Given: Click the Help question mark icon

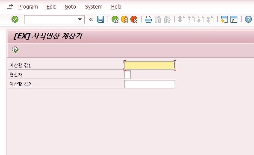Looking at the screenshot, I should click(248, 19).
